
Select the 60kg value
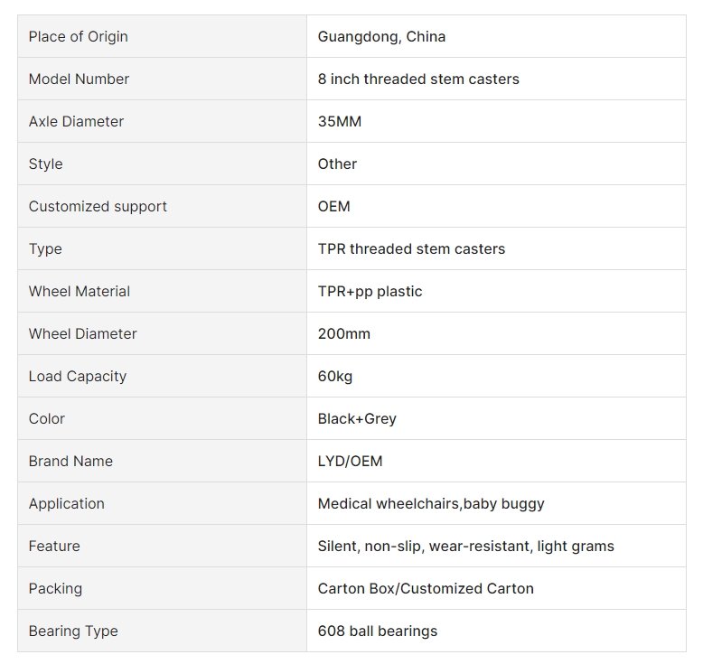click(x=335, y=376)
